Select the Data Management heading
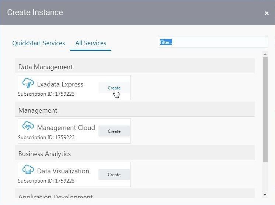275x205 pixels. point(45,67)
